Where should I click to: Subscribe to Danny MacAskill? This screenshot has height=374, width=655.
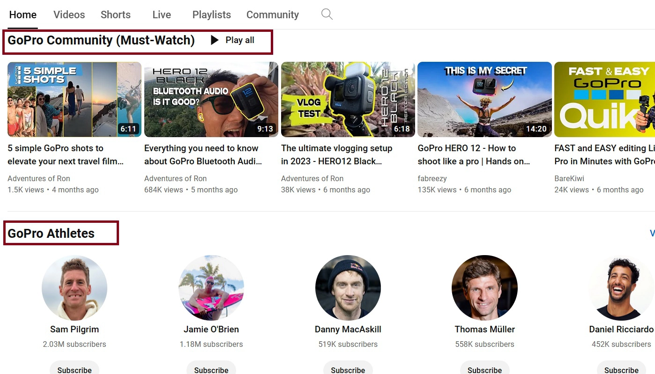[348, 367]
